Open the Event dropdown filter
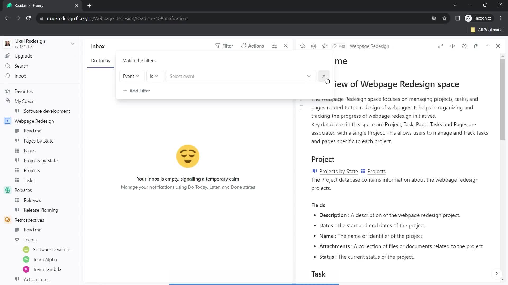Viewport: 508px width, 285px height. 131,76
